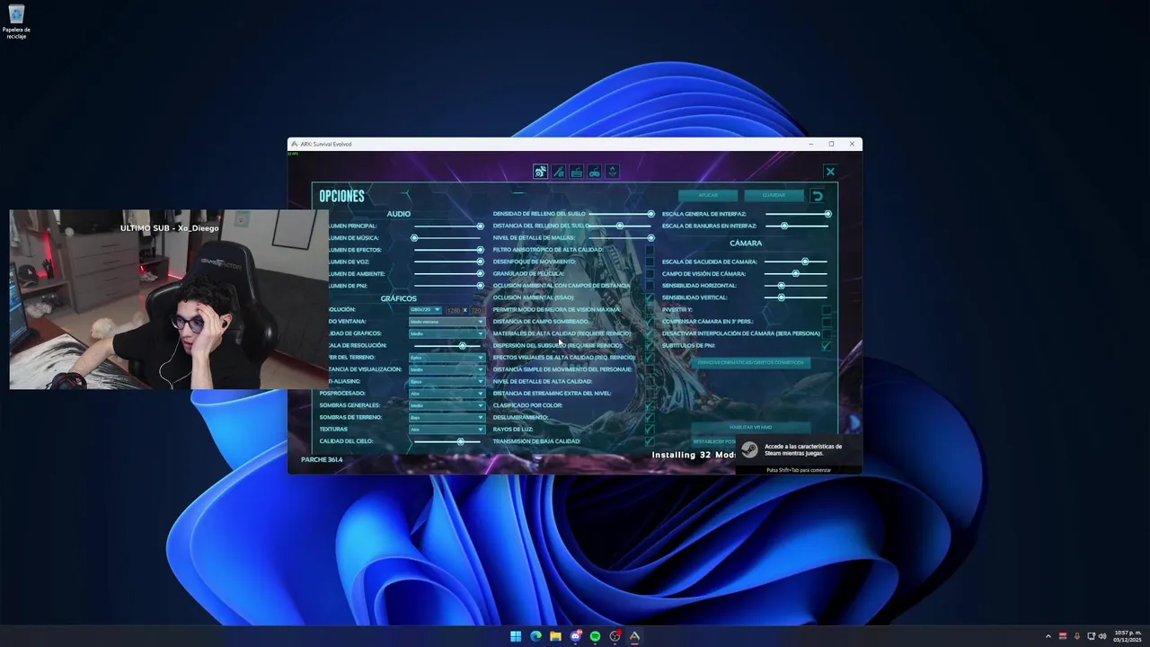Click the red icon in the system tray

(x=1063, y=636)
